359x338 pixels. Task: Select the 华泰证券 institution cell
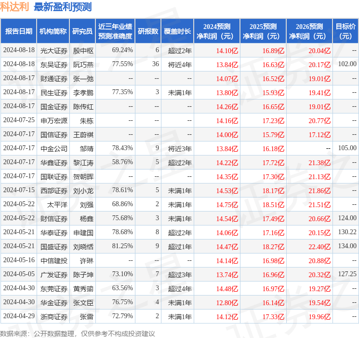click(54, 233)
